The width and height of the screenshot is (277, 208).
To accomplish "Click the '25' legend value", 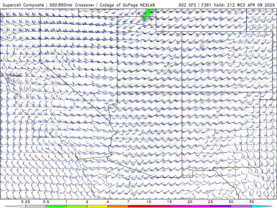I will (x=210, y=202).
